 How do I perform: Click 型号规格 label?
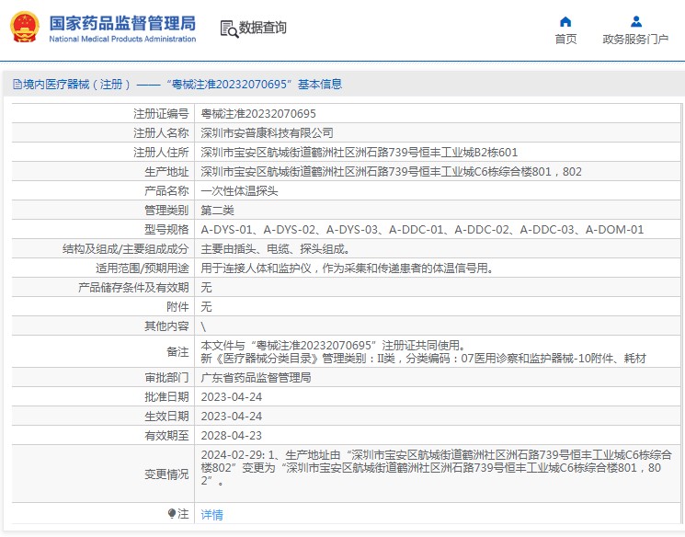[166, 229]
